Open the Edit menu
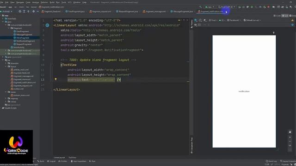296x166 pixels. (6, 2)
